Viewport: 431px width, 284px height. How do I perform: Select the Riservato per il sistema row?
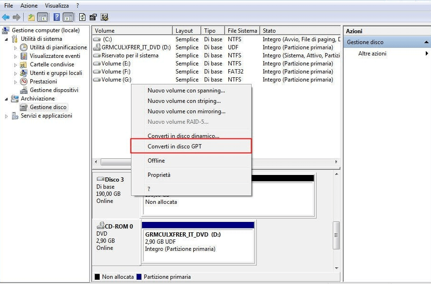coord(216,55)
